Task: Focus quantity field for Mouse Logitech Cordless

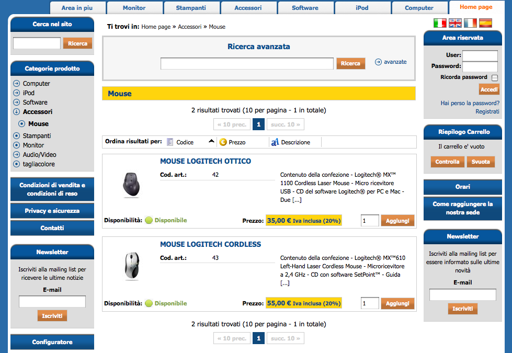Action: point(370,303)
